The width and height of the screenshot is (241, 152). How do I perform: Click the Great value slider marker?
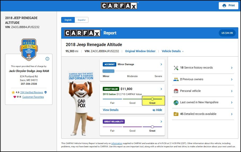coord(152,99)
